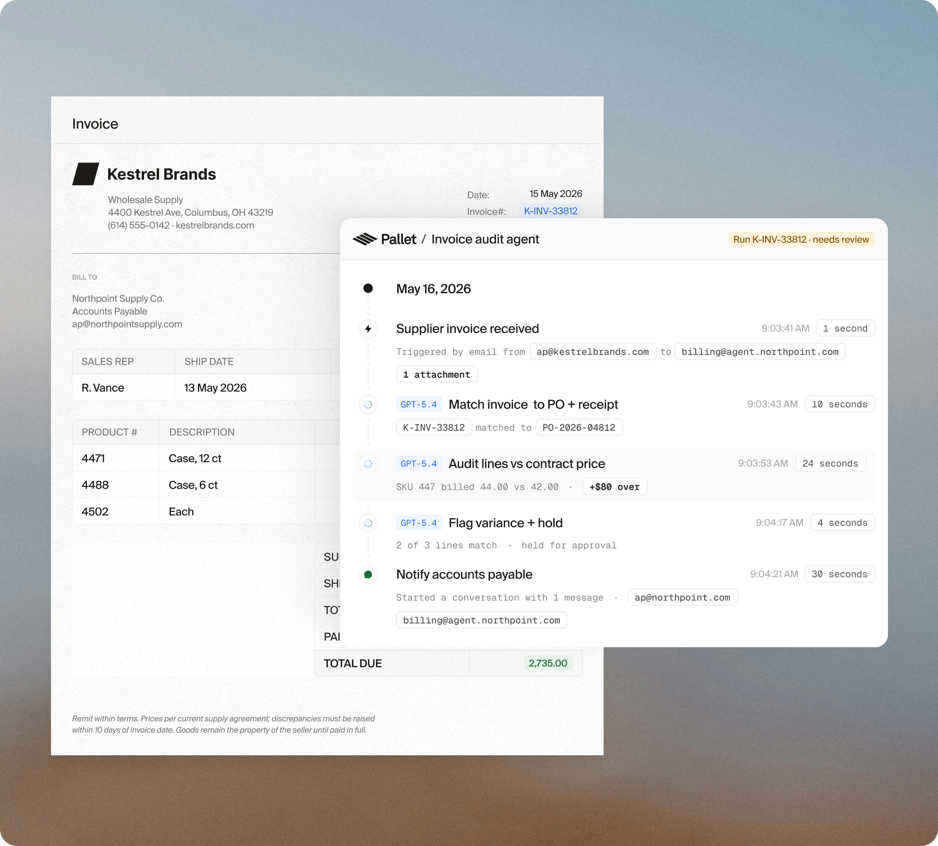
Task: Click billing@agent.northpoint.com chip under Notify step
Action: point(482,620)
